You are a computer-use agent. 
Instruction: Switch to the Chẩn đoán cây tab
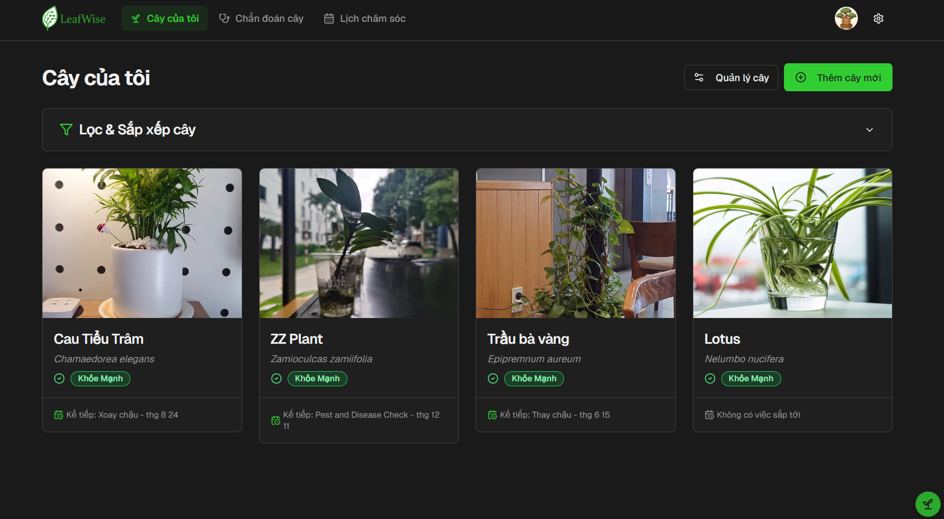261,18
